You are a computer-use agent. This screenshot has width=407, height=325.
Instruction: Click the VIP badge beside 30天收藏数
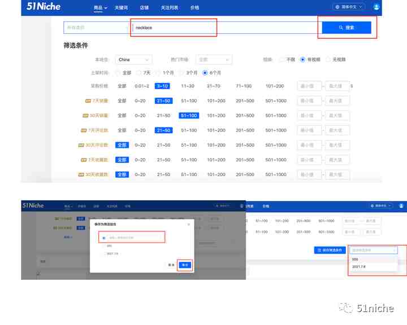[x=81, y=175]
